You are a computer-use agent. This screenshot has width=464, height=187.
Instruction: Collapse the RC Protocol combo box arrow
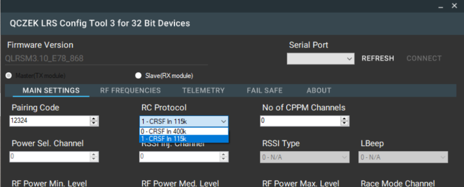224,121
